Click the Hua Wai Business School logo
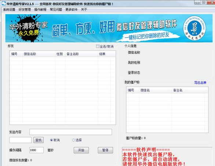Viewport: 215px width, 166px height. tap(194, 28)
